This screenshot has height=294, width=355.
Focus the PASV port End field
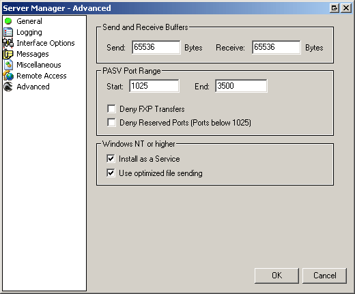(241, 86)
